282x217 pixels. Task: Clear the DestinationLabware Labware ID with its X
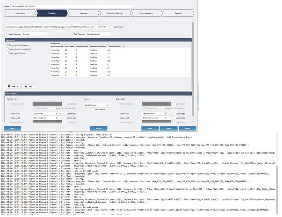(x=166, y=118)
